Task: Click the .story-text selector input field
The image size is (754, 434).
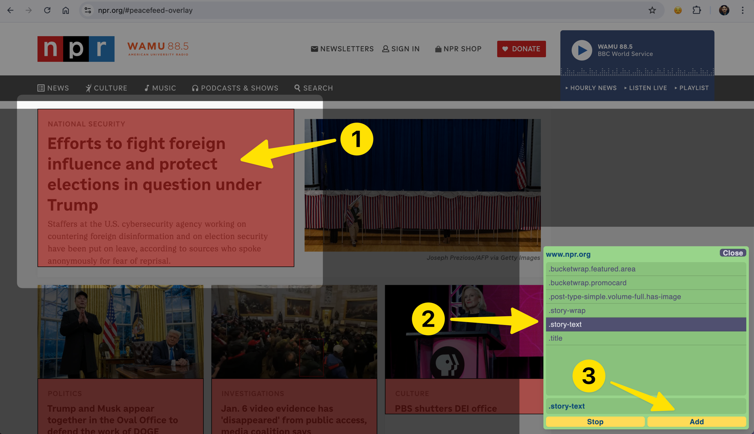Action: (646, 406)
